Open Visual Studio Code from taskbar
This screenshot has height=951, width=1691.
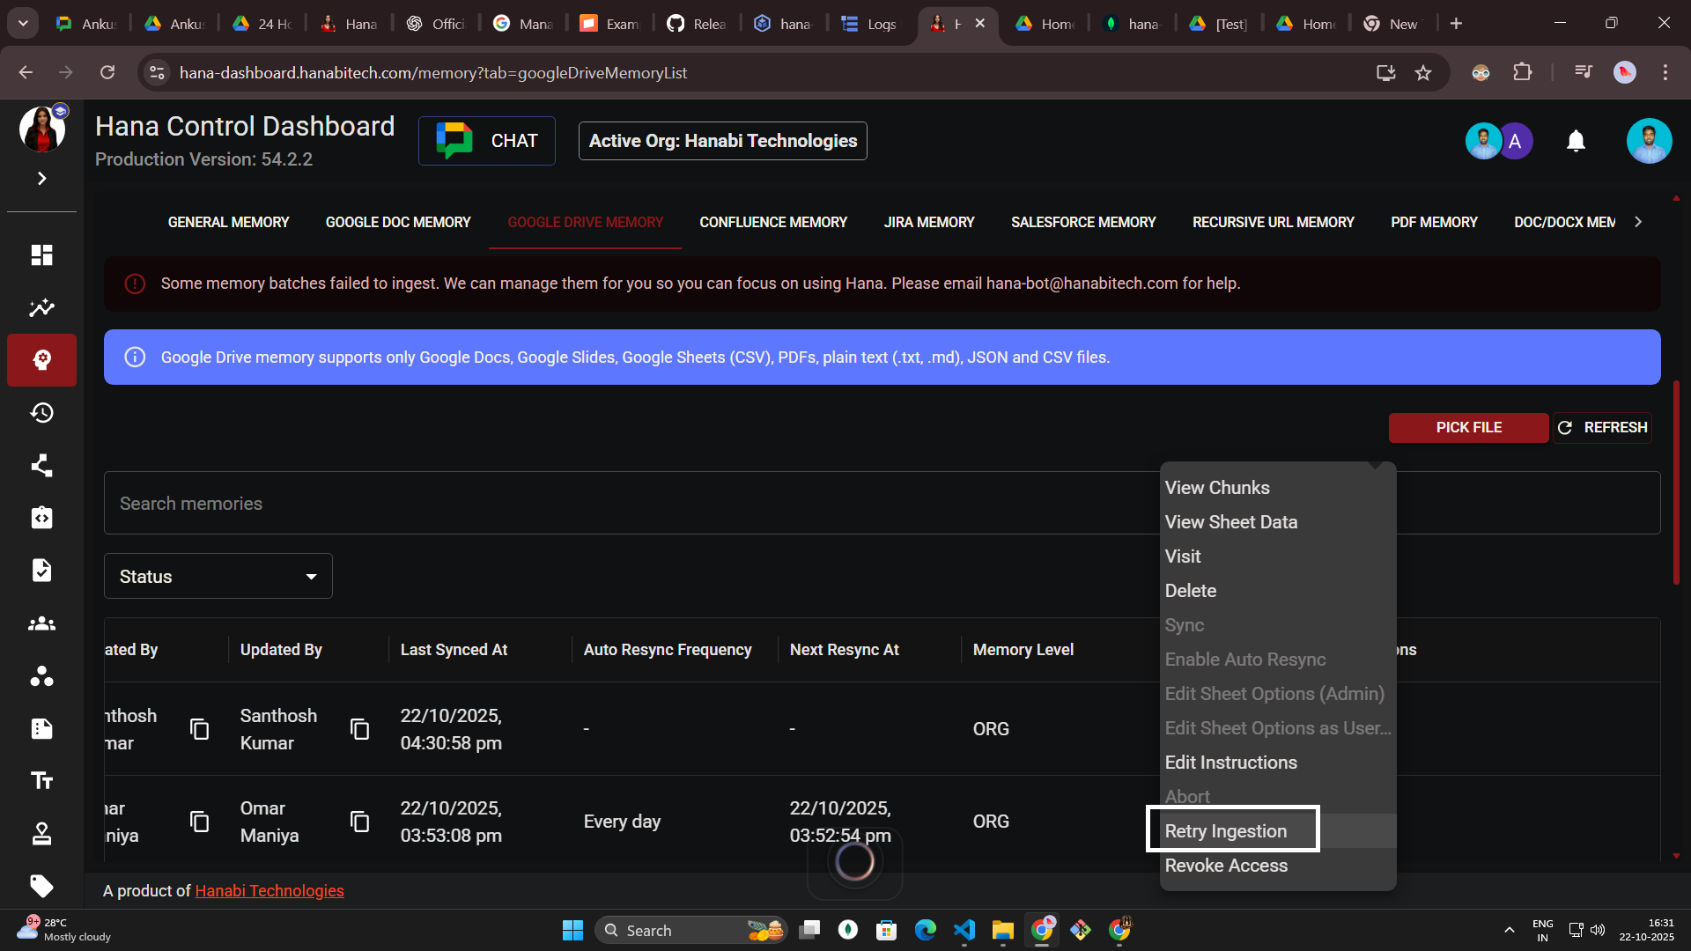tap(964, 930)
